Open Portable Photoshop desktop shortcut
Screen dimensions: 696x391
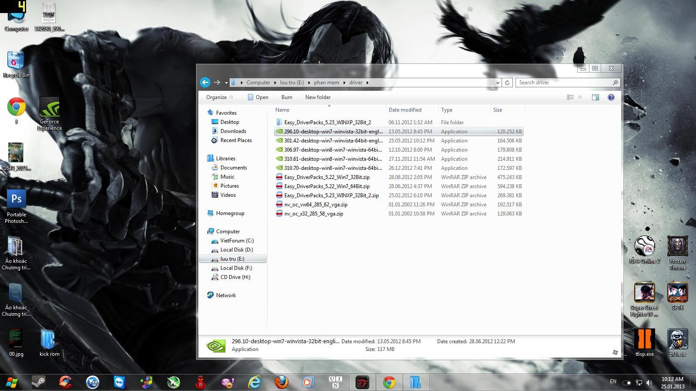pos(16,207)
